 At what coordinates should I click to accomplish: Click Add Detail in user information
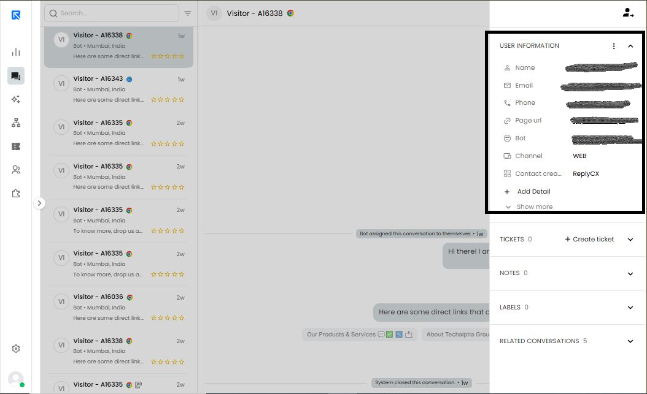click(x=533, y=192)
